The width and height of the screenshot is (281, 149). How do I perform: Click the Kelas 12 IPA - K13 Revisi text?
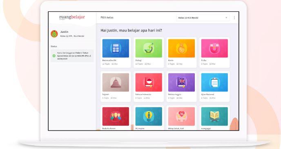(72, 36)
